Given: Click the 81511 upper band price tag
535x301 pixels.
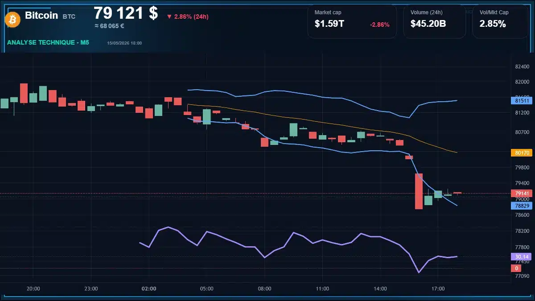Looking at the screenshot, I should 522,101.
